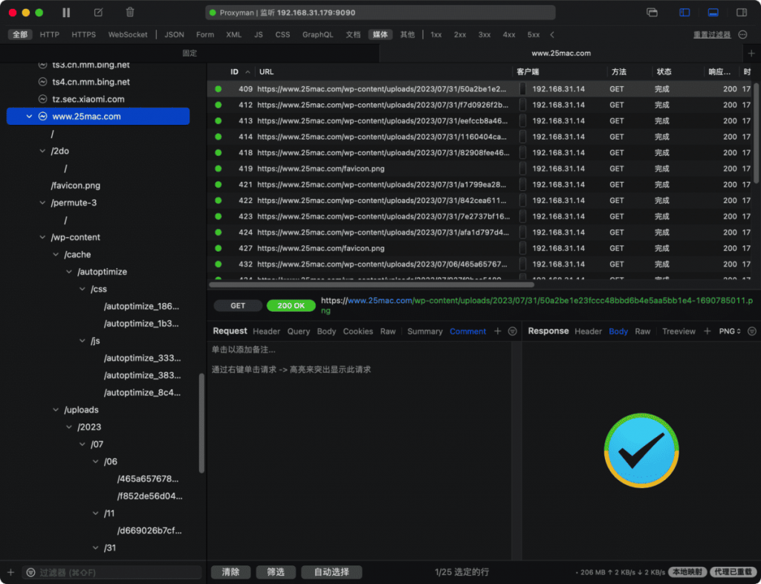Enable the JSON content filter
This screenshot has width=761, height=584.
coord(174,35)
